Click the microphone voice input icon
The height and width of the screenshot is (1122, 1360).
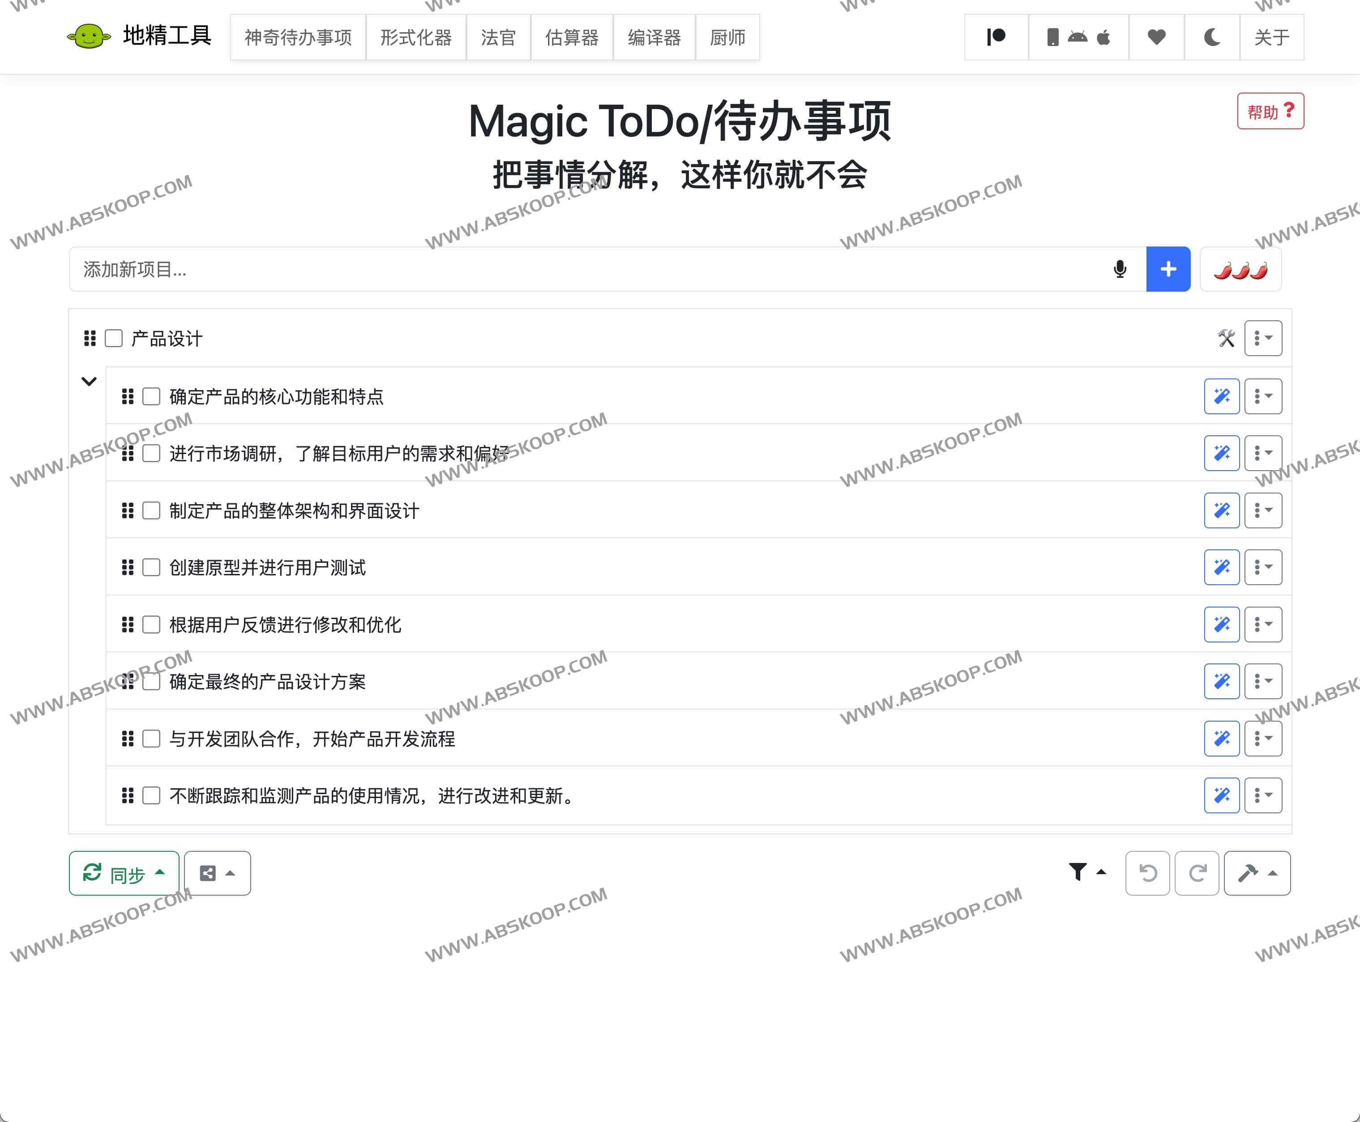(1120, 269)
